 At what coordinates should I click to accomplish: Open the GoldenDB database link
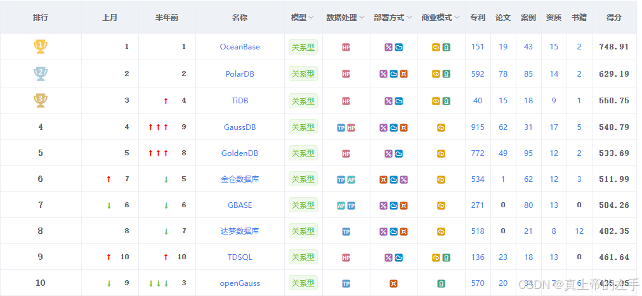tap(240, 153)
